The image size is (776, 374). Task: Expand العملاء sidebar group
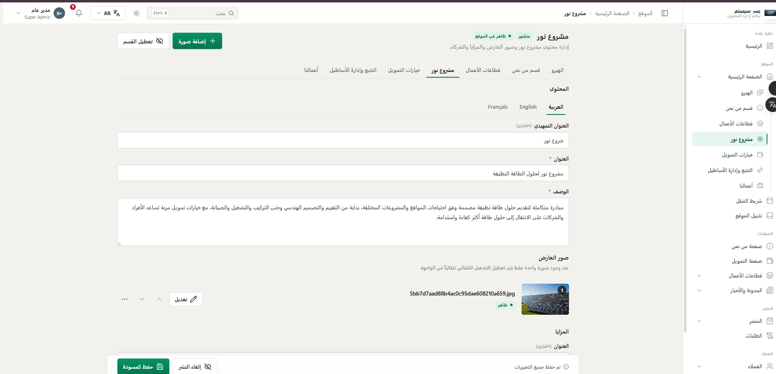click(x=699, y=367)
